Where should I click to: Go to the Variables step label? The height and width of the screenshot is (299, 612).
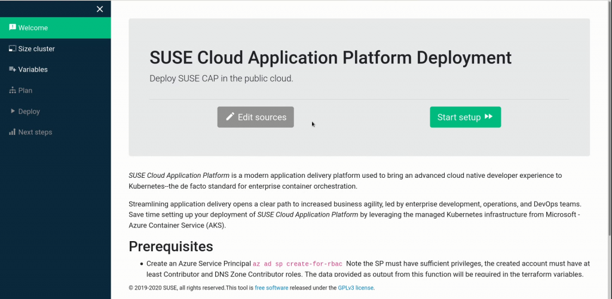click(33, 69)
